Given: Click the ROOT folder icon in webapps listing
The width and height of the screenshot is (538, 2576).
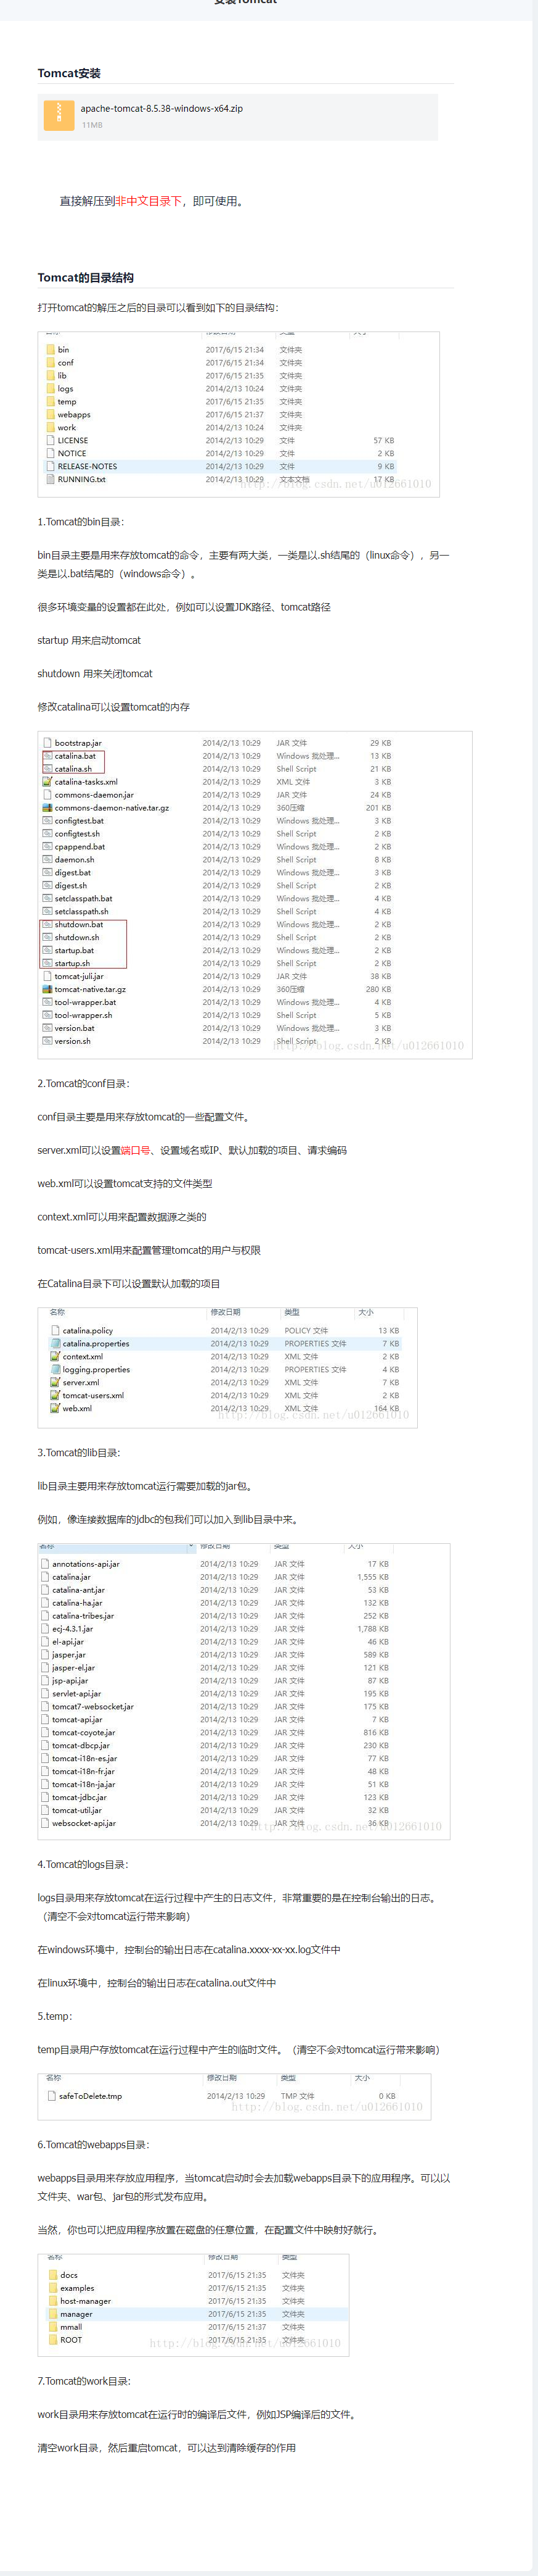Looking at the screenshot, I should (x=53, y=2341).
